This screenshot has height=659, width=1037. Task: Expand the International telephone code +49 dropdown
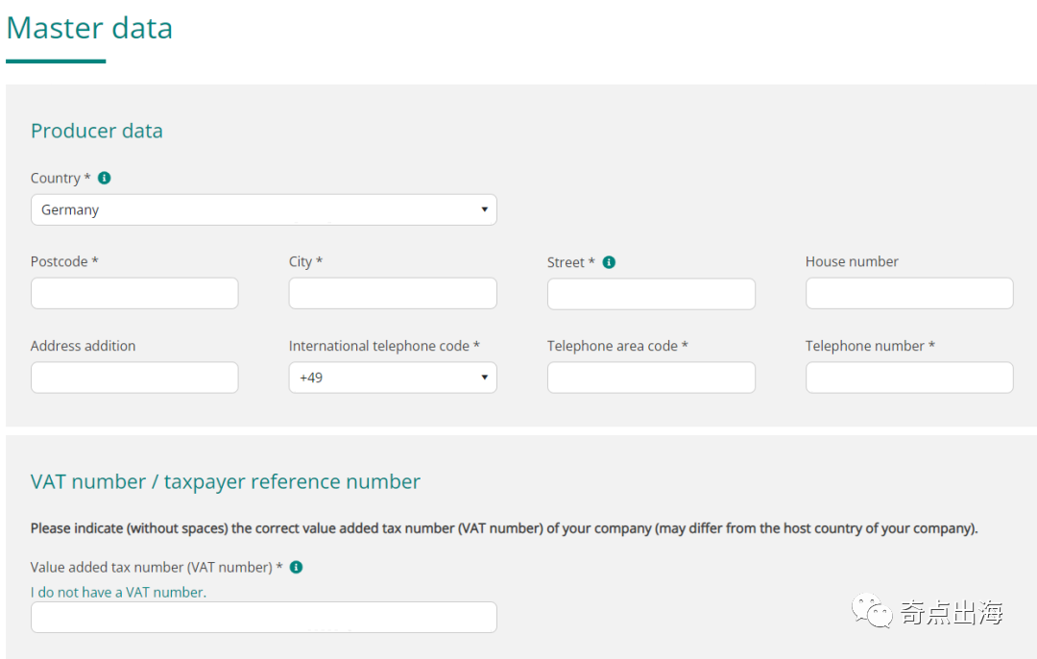pyautogui.click(x=392, y=378)
